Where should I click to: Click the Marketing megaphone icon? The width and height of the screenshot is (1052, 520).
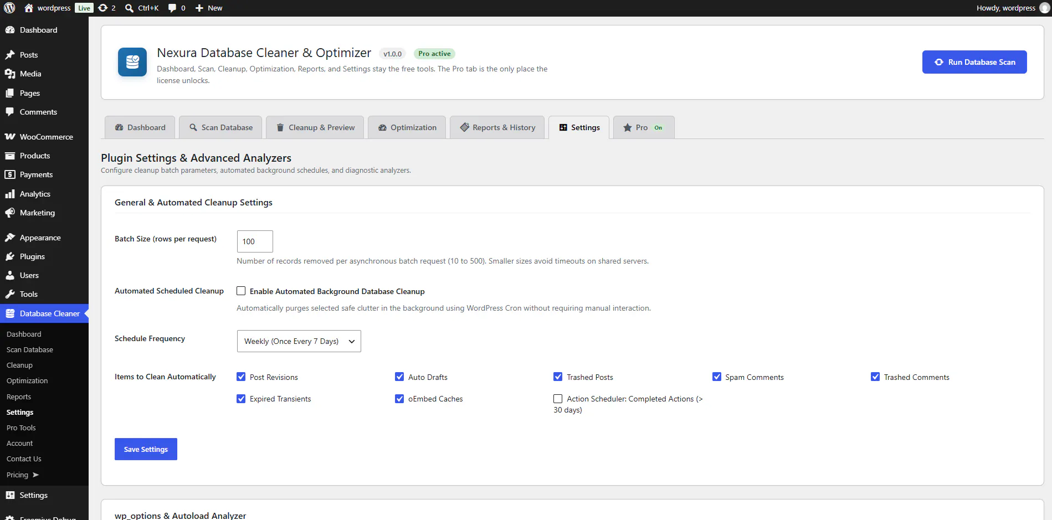[10, 213]
